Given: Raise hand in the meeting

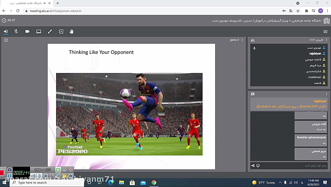Looking at the screenshot, I should pyautogui.click(x=71, y=31).
